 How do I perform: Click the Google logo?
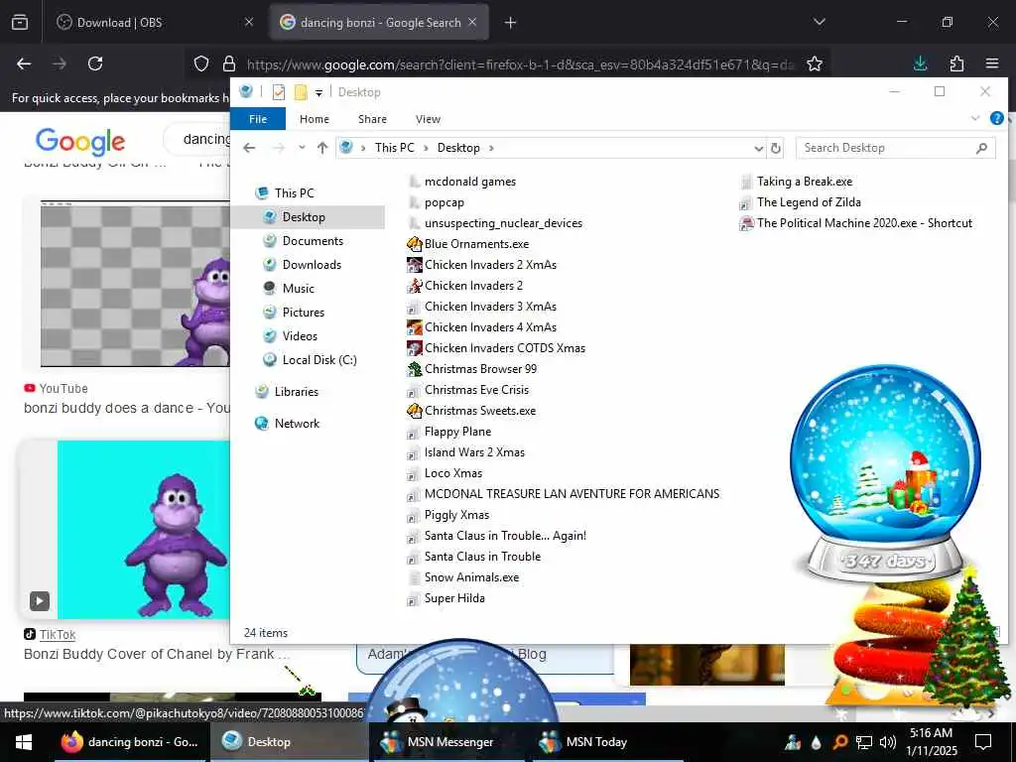point(79,141)
